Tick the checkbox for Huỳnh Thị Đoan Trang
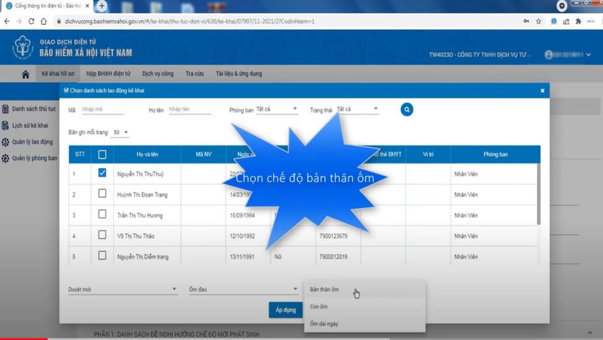The width and height of the screenshot is (603, 340). pyautogui.click(x=102, y=194)
